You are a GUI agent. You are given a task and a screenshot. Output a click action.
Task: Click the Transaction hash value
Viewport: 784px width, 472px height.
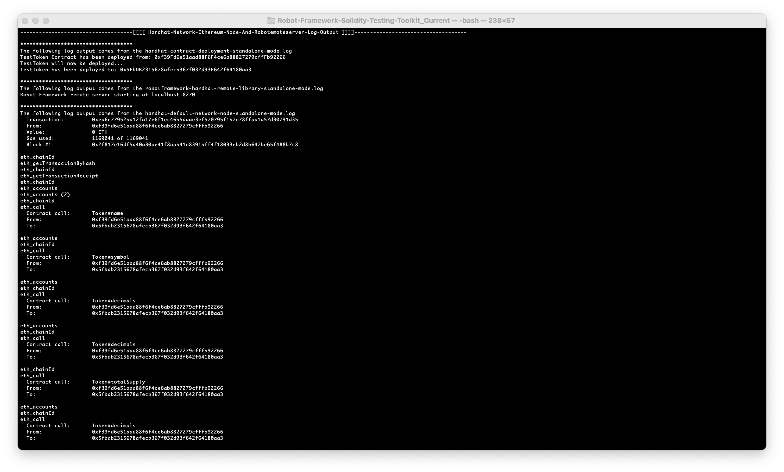pyautogui.click(x=195, y=120)
